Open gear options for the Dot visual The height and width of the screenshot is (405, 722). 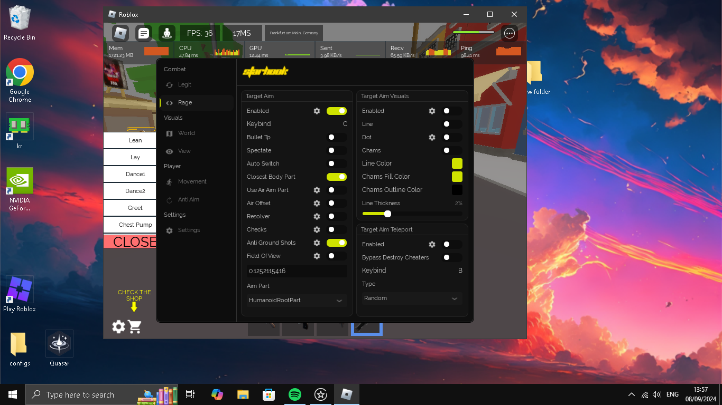(x=432, y=137)
